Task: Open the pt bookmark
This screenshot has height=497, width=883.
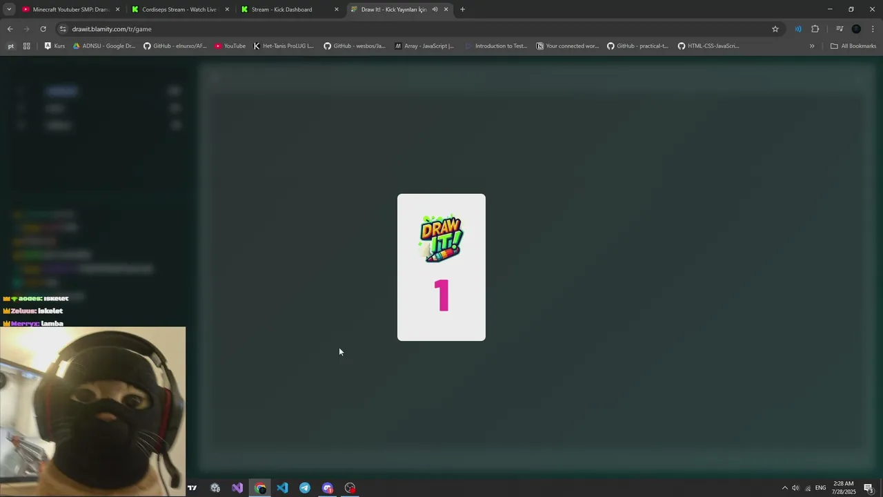Action: click(10, 46)
